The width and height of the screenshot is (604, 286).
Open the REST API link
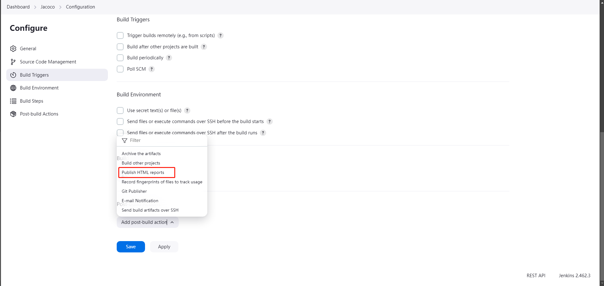tap(536, 276)
